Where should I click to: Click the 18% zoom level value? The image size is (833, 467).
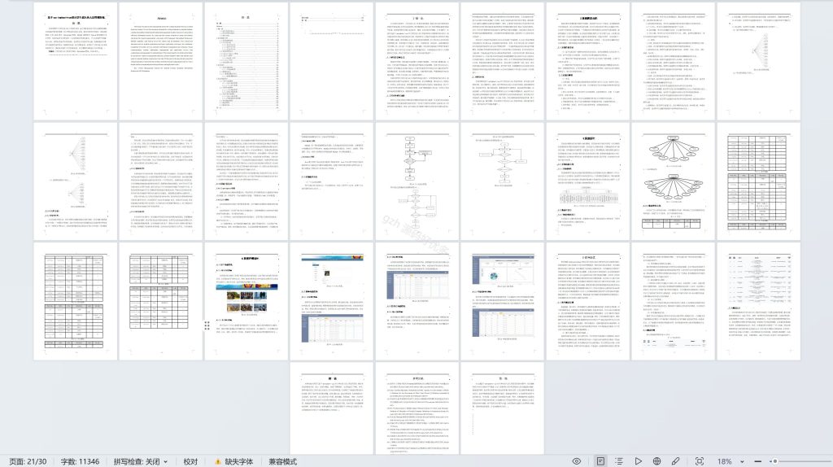coord(725,461)
